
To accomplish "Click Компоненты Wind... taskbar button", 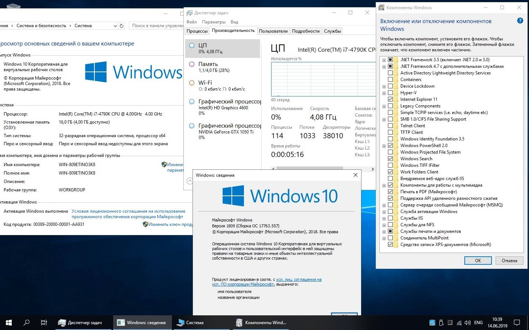I will pos(261,323).
